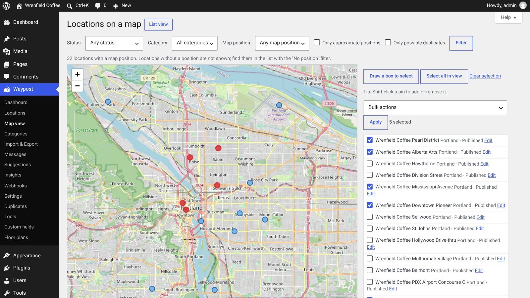530x298 pixels.
Task: Click the Media icon in the sidebar
Action: 7,51
